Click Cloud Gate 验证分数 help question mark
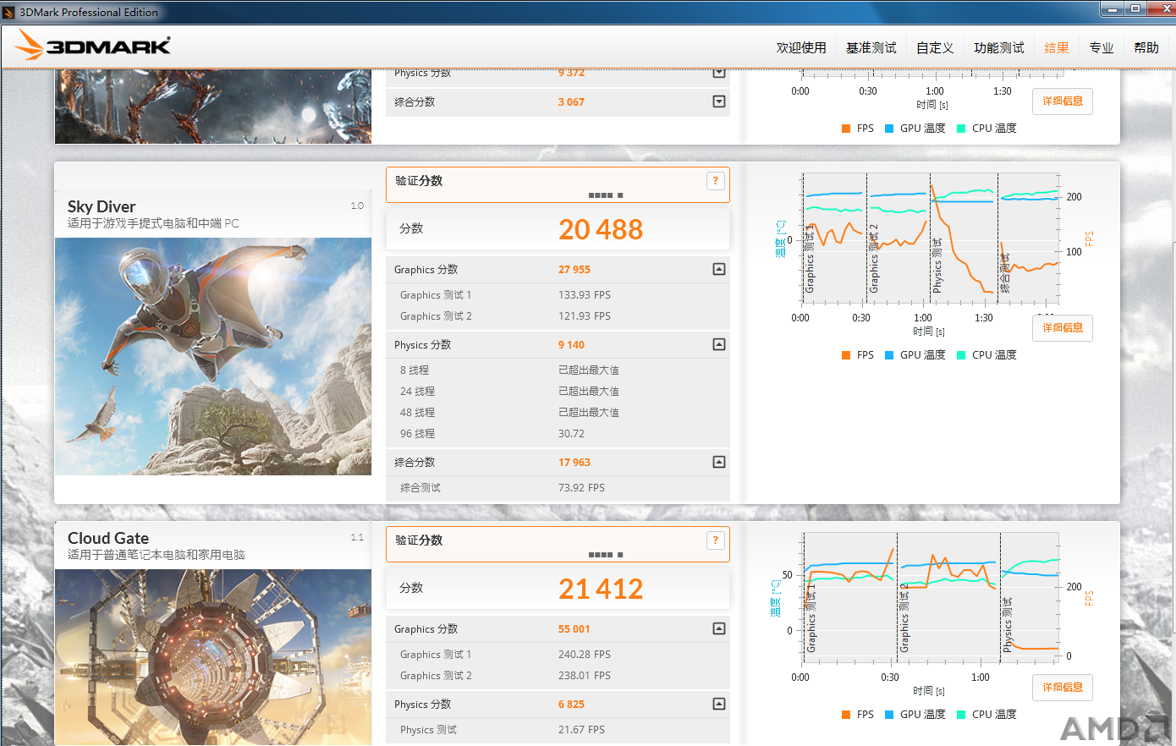Viewport: 1176px width, 746px height. (716, 540)
